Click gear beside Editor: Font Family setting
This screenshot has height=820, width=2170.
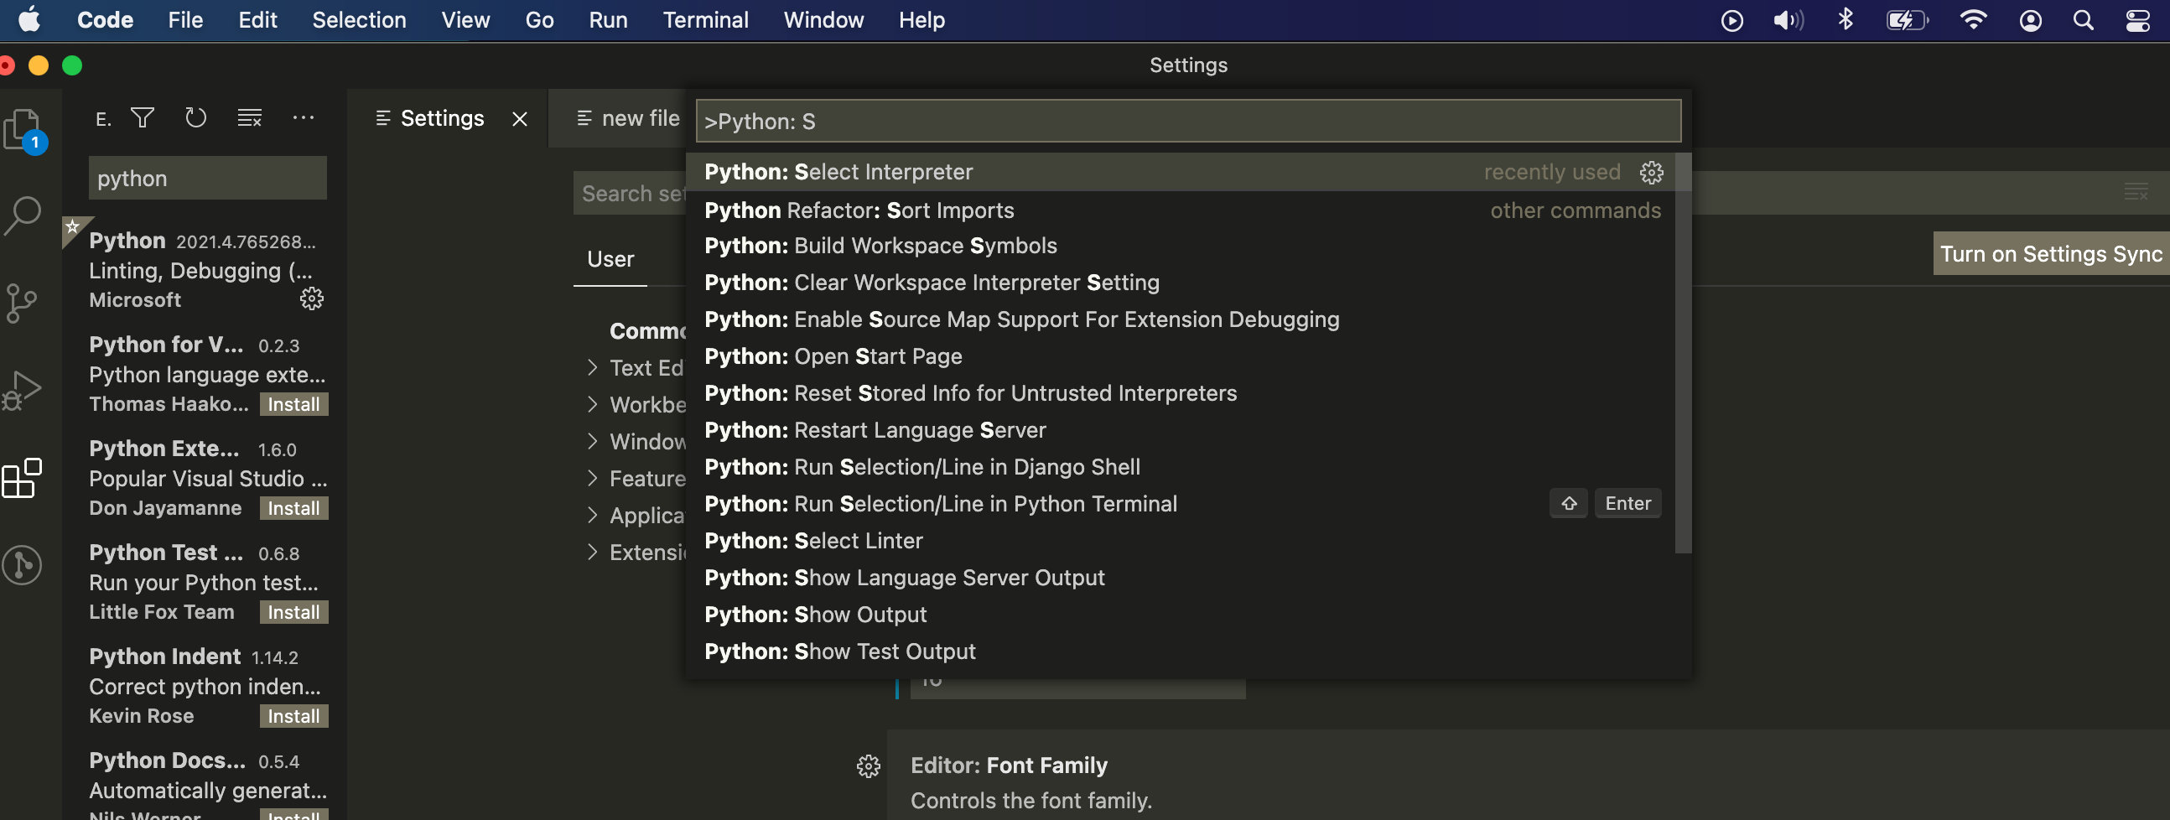[869, 766]
